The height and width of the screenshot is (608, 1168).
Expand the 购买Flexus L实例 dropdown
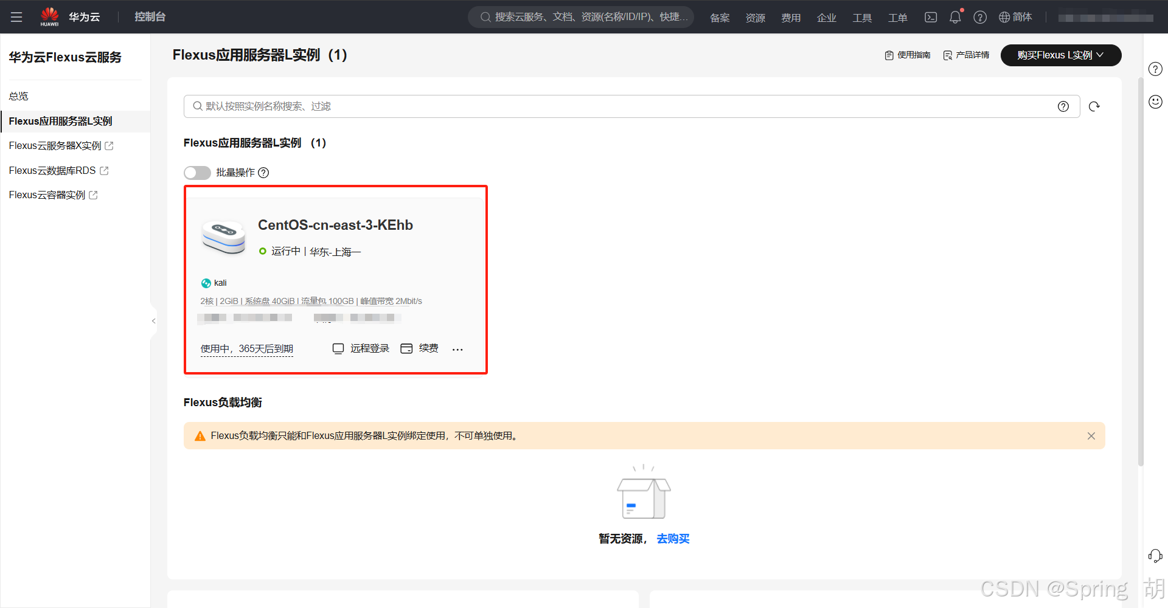point(1061,55)
